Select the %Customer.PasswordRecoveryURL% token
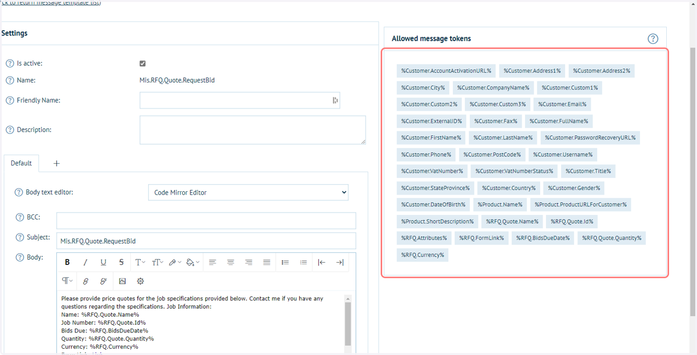This screenshot has height=355, width=697. coord(590,138)
